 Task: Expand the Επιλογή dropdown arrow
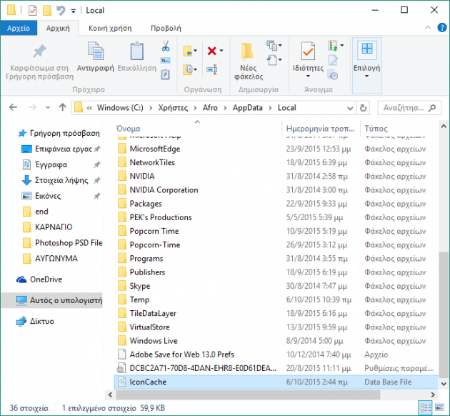pos(366,76)
